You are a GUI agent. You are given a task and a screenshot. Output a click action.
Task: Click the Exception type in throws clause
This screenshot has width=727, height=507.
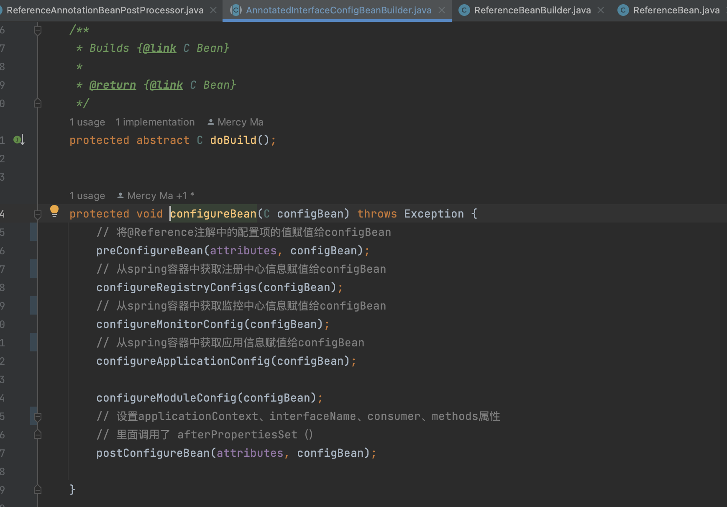coord(434,214)
